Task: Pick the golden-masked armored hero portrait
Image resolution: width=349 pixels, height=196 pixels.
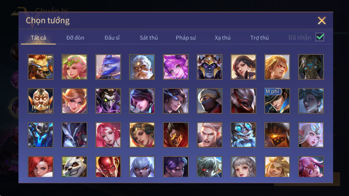Action: [41, 101]
